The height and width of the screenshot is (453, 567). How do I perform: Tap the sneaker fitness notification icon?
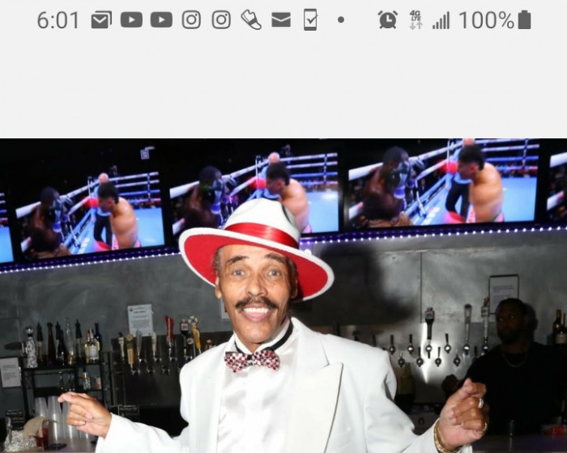coord(251,20)
